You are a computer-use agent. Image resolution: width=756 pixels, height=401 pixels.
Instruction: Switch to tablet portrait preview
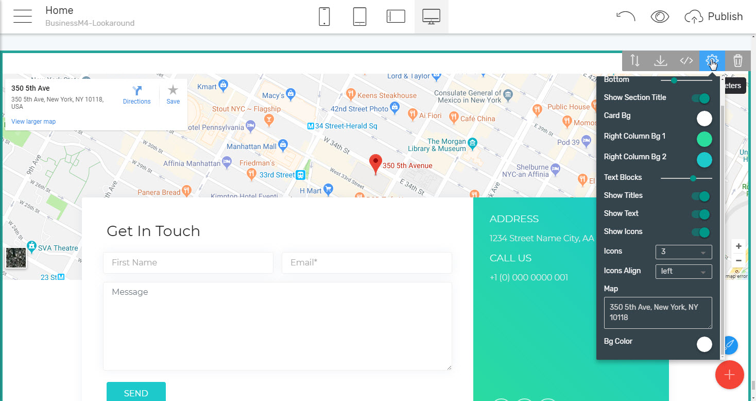pos(359,16)
